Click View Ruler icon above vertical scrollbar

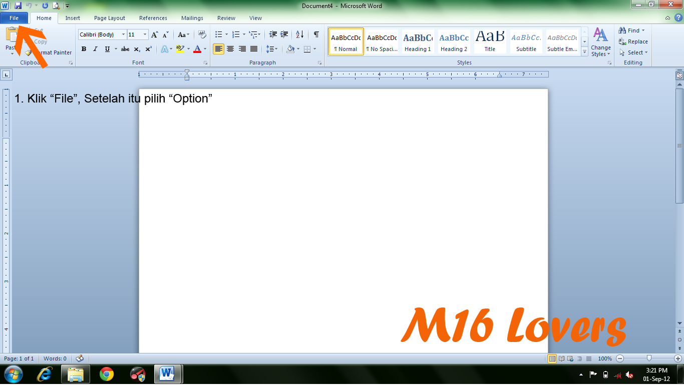[679, 75]
